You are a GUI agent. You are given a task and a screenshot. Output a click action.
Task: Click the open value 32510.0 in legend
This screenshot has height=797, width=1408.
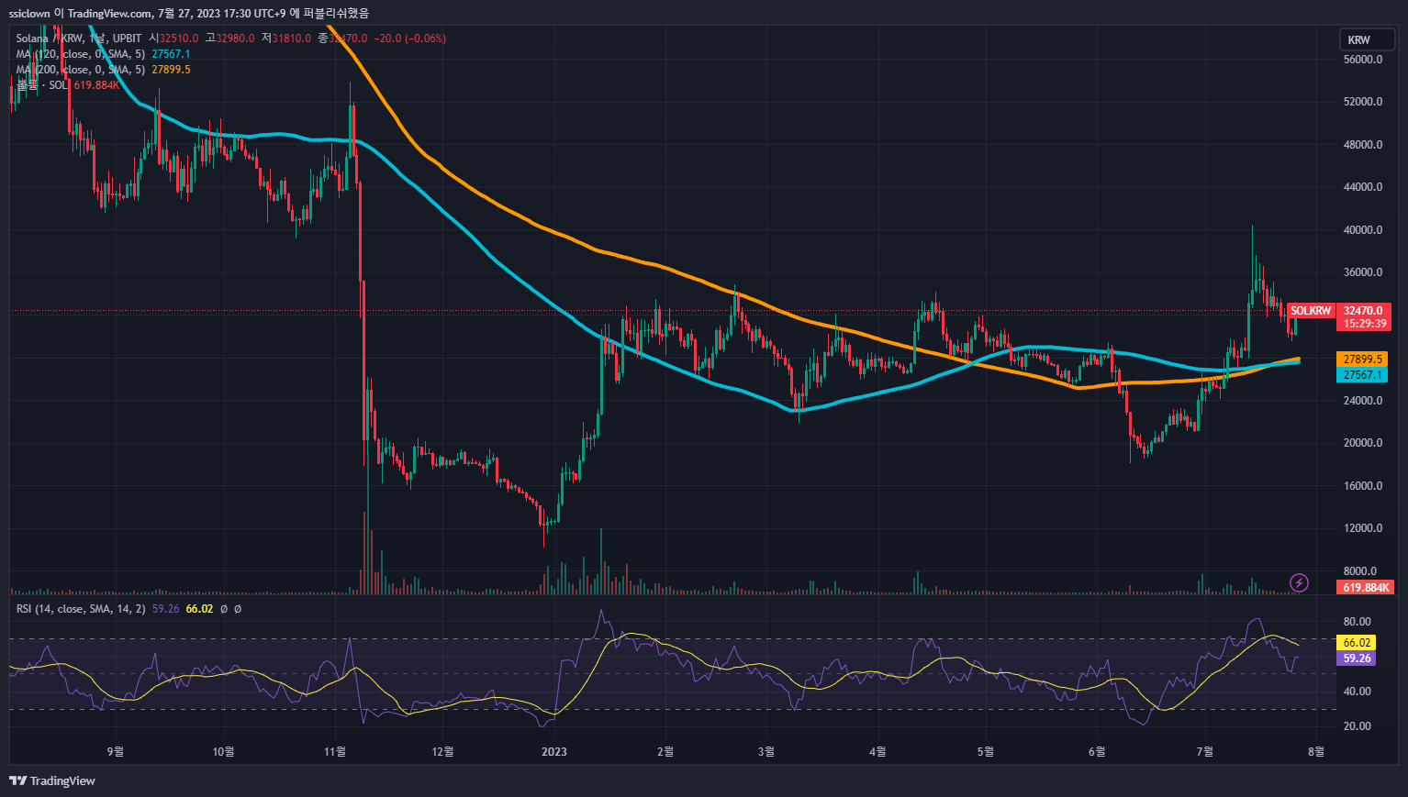point(179,39)
